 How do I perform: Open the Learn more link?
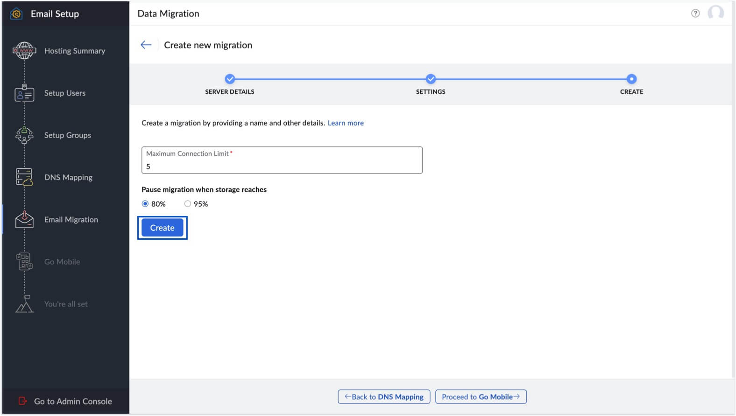tap(346, 123)
